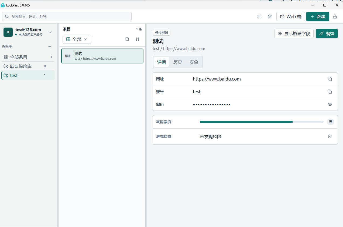343x227 pixels.
Task: Expand the tes@126.com account dropdown
Action: coord(50,32)
